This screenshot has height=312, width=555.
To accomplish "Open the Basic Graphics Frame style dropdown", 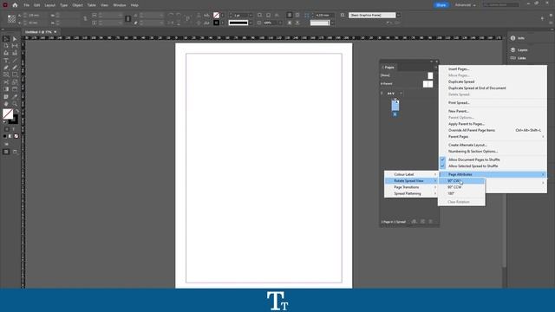I will (x=399, y=16).
